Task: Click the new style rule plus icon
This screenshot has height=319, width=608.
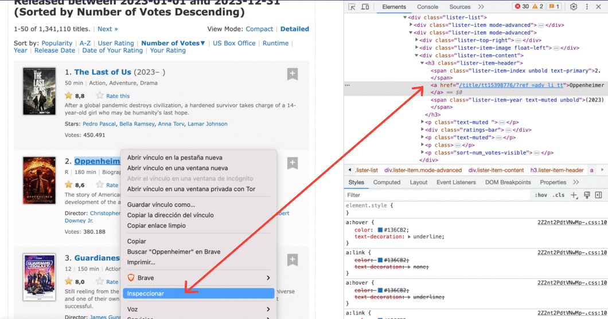Action: coord(574,195)
